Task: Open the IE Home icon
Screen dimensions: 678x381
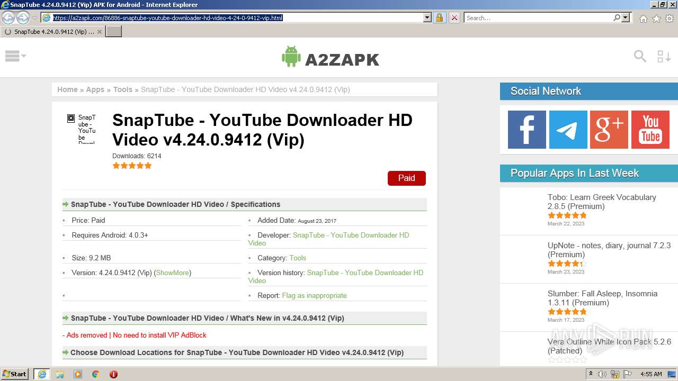Action: (643, 19)
